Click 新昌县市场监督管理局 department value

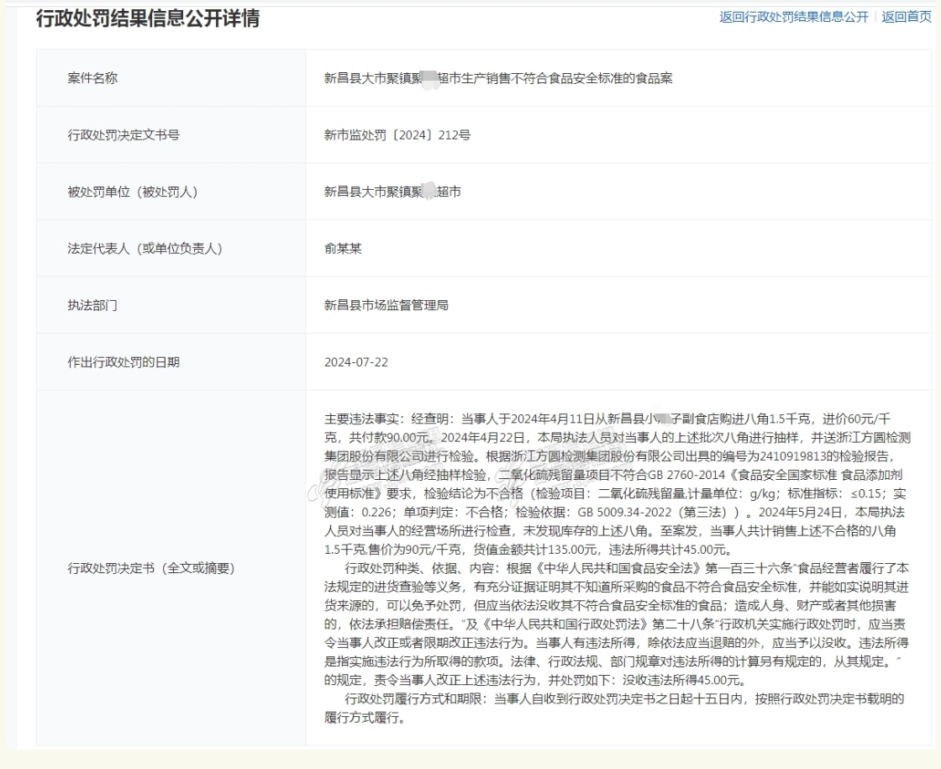386,305
